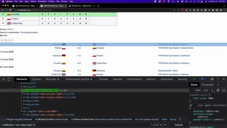Image resolution: width=227 pixels, height=128 pixels.
Task: Expand first td text-align:right node
Action: click(x=24, y=94)
